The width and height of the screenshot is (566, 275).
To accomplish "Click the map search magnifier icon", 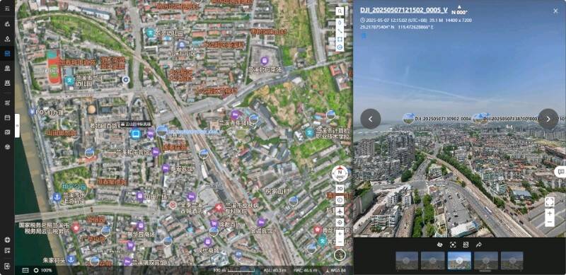I will tap(340, 11).
